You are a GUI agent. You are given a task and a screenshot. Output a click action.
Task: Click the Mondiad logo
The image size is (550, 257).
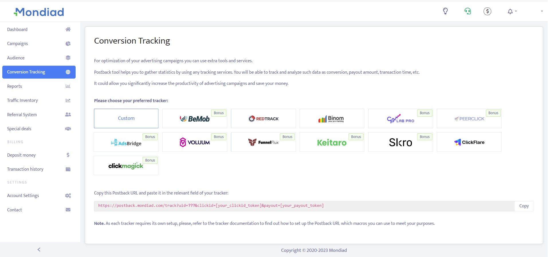coord(39,12)
